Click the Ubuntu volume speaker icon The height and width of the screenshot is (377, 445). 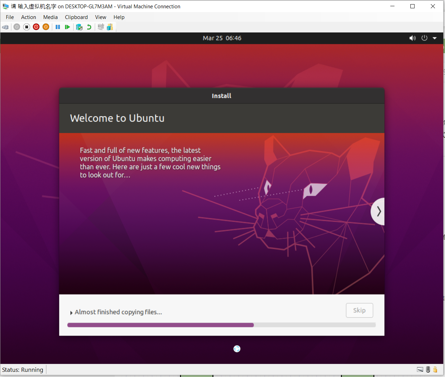(412, 38)
